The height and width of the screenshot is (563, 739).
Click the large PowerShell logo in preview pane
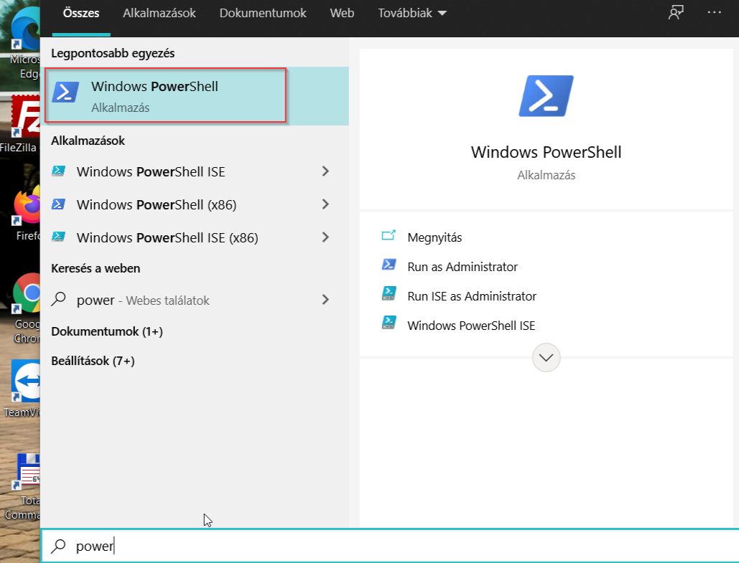(546, 96)
